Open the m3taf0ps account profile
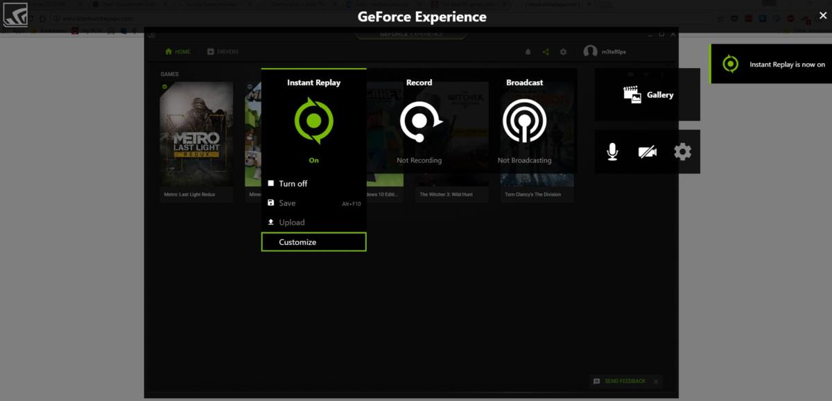The height and width of the screenshot is (401, 832). click(605, 52)
